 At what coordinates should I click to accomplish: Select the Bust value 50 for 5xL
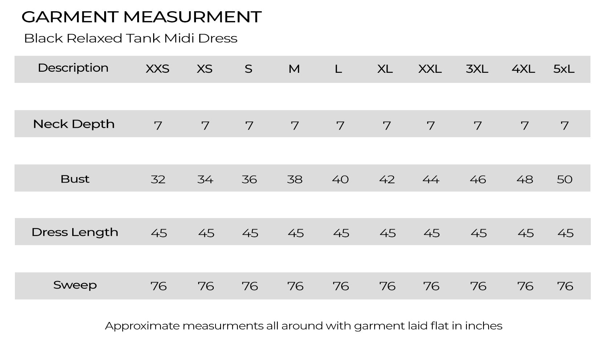click(x=565, y=179)
